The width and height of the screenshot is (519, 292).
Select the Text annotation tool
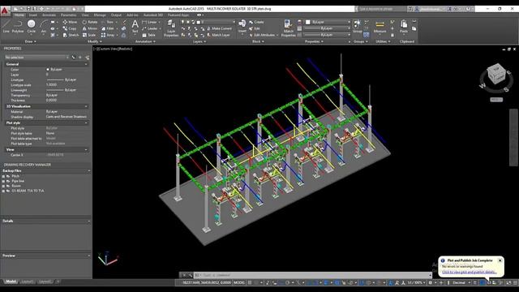tap(135, 26)
